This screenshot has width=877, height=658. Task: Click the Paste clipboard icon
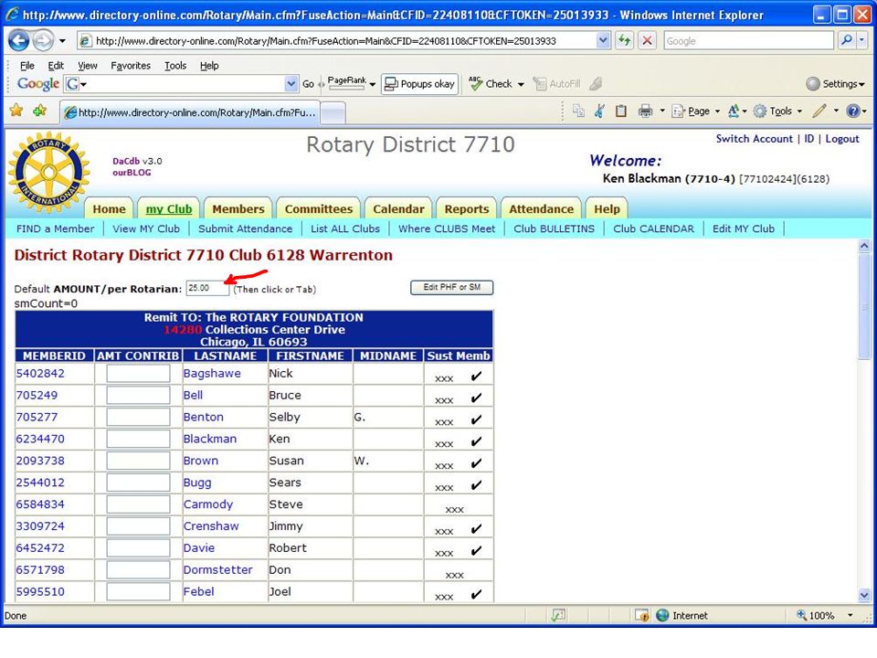pyautogui.click(x=621, y=111)
